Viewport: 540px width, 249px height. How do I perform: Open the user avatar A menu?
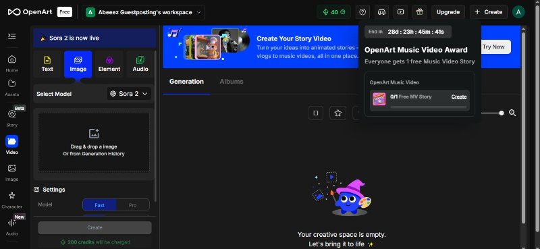pyautogui.click(x=518, y=12)
